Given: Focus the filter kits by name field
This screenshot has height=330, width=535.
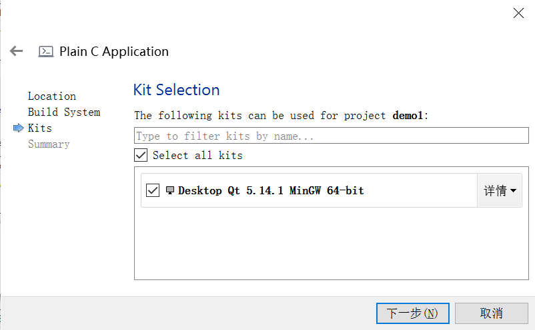Looking at the screenshot, I should pyautogui.click(x=332, y=136).
